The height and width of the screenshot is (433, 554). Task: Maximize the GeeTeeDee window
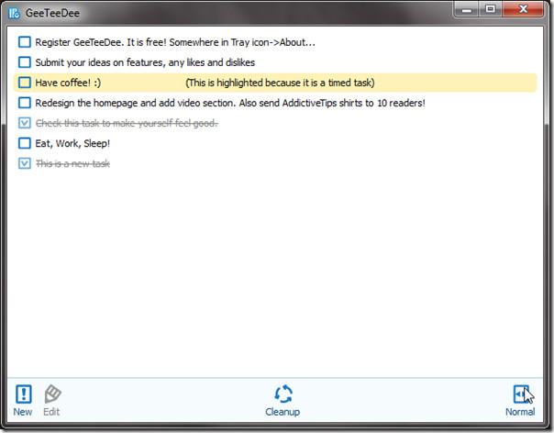491,9
